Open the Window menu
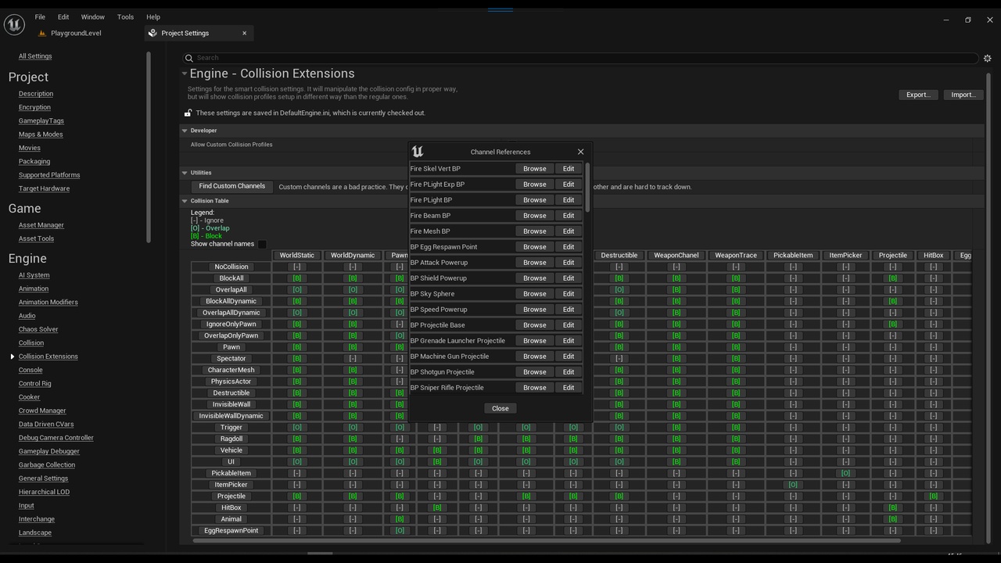The image size is (1001, 563). click(92, 16)
